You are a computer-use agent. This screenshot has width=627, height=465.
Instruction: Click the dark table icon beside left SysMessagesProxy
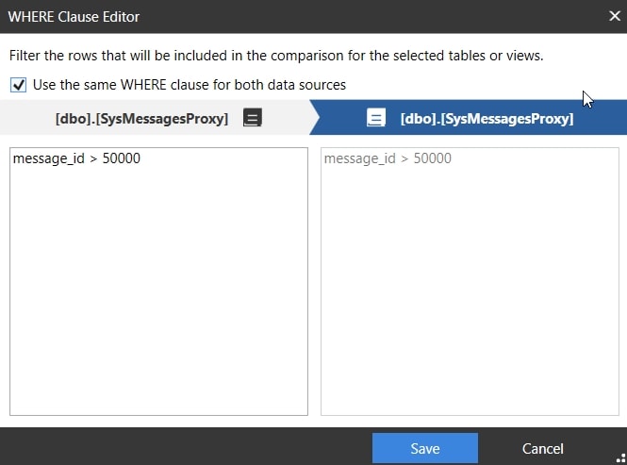pos(253,118)
